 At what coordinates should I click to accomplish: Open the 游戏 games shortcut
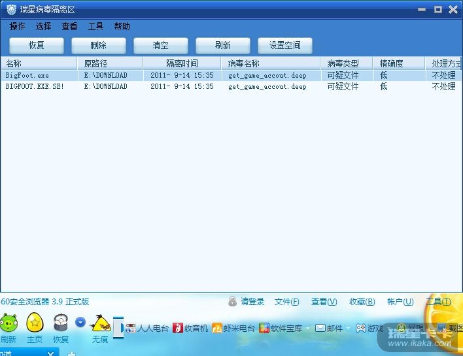click(369, 328)
